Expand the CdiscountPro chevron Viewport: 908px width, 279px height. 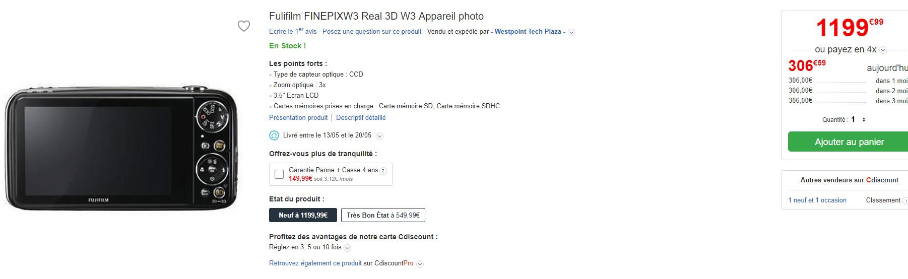420,264
